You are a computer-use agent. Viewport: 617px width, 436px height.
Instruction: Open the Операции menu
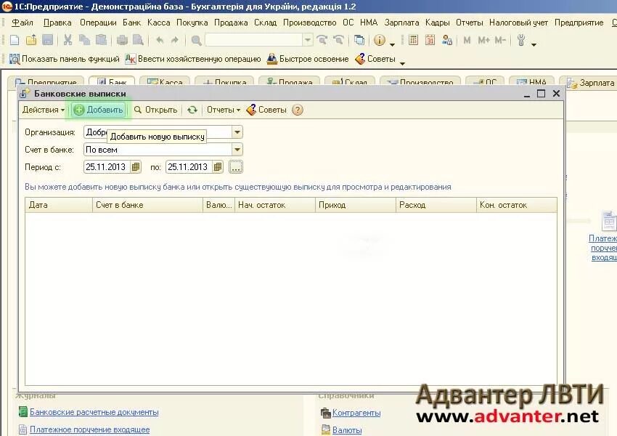98,23
